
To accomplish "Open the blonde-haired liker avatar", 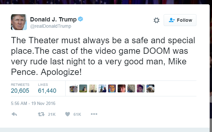I will [x=93, y=88].
